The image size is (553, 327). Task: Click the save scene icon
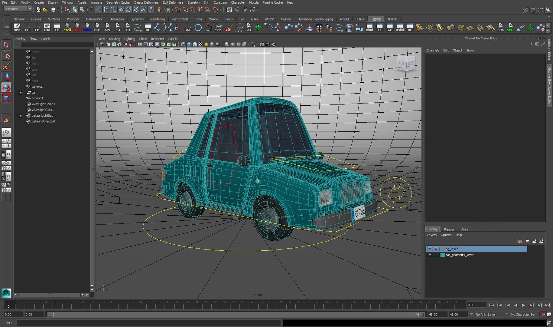[53, 10]
